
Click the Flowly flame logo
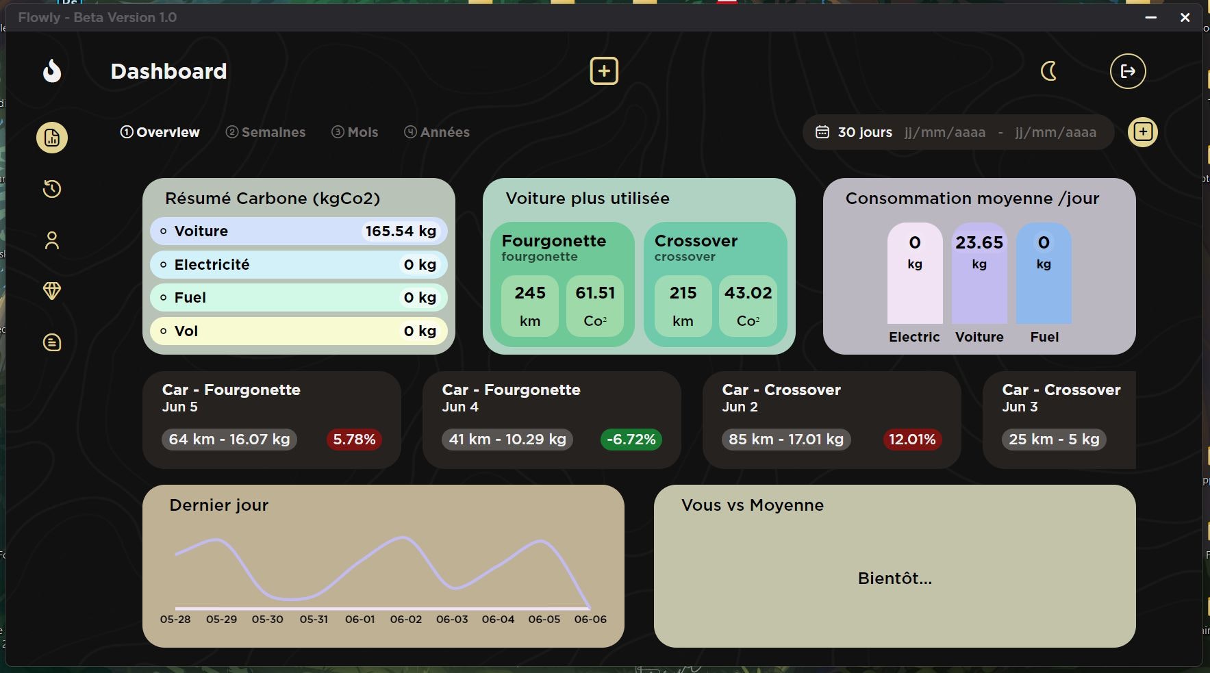(x=51, y=71)
